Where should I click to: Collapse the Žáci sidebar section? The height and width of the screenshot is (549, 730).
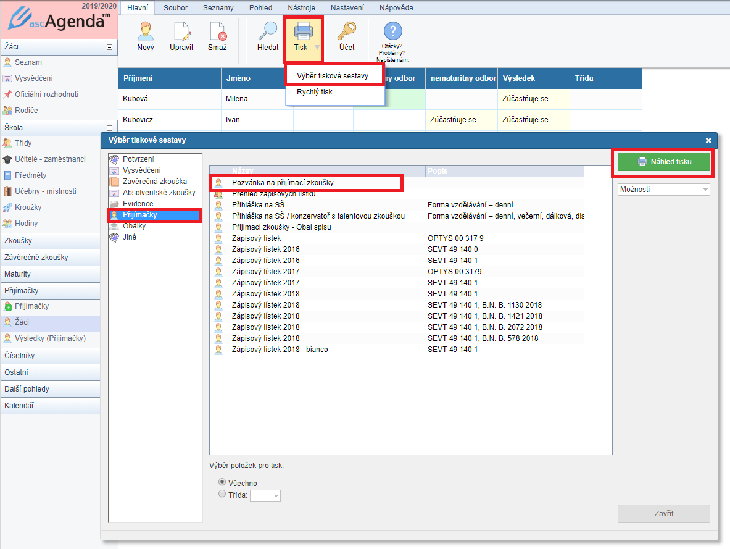[x=109, y=46]
